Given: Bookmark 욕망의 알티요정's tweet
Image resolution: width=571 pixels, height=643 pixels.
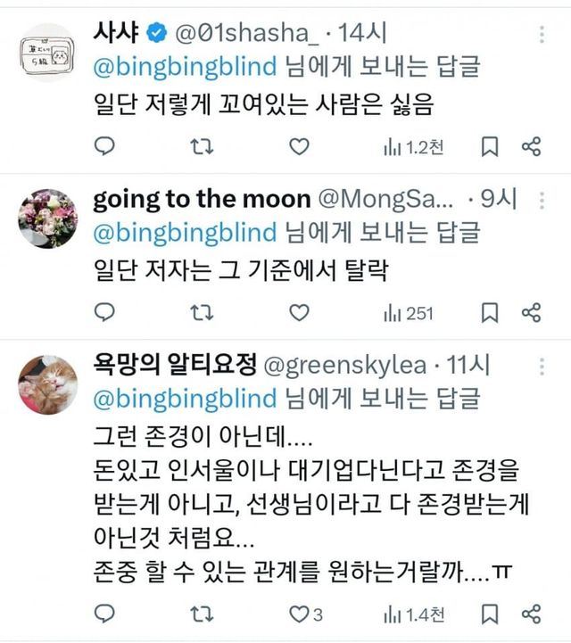Looking at the screenshot, I should tap(490, 614).
